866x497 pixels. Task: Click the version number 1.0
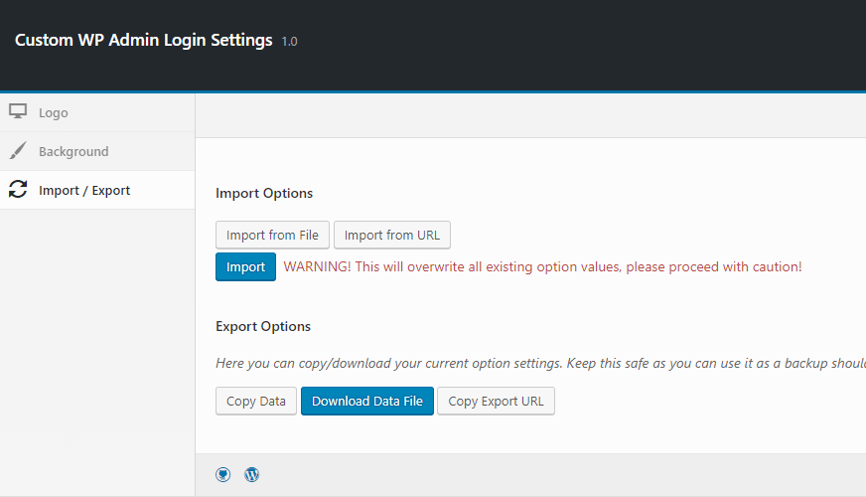click(289, 42)
